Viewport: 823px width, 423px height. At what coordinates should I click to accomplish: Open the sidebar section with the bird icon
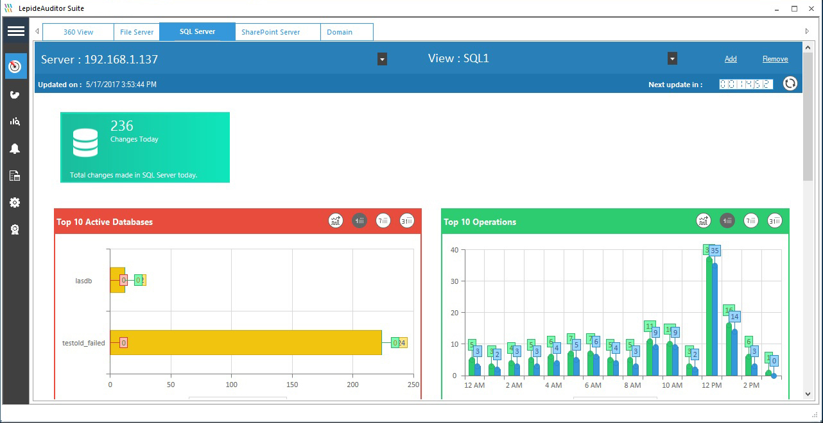15,95
